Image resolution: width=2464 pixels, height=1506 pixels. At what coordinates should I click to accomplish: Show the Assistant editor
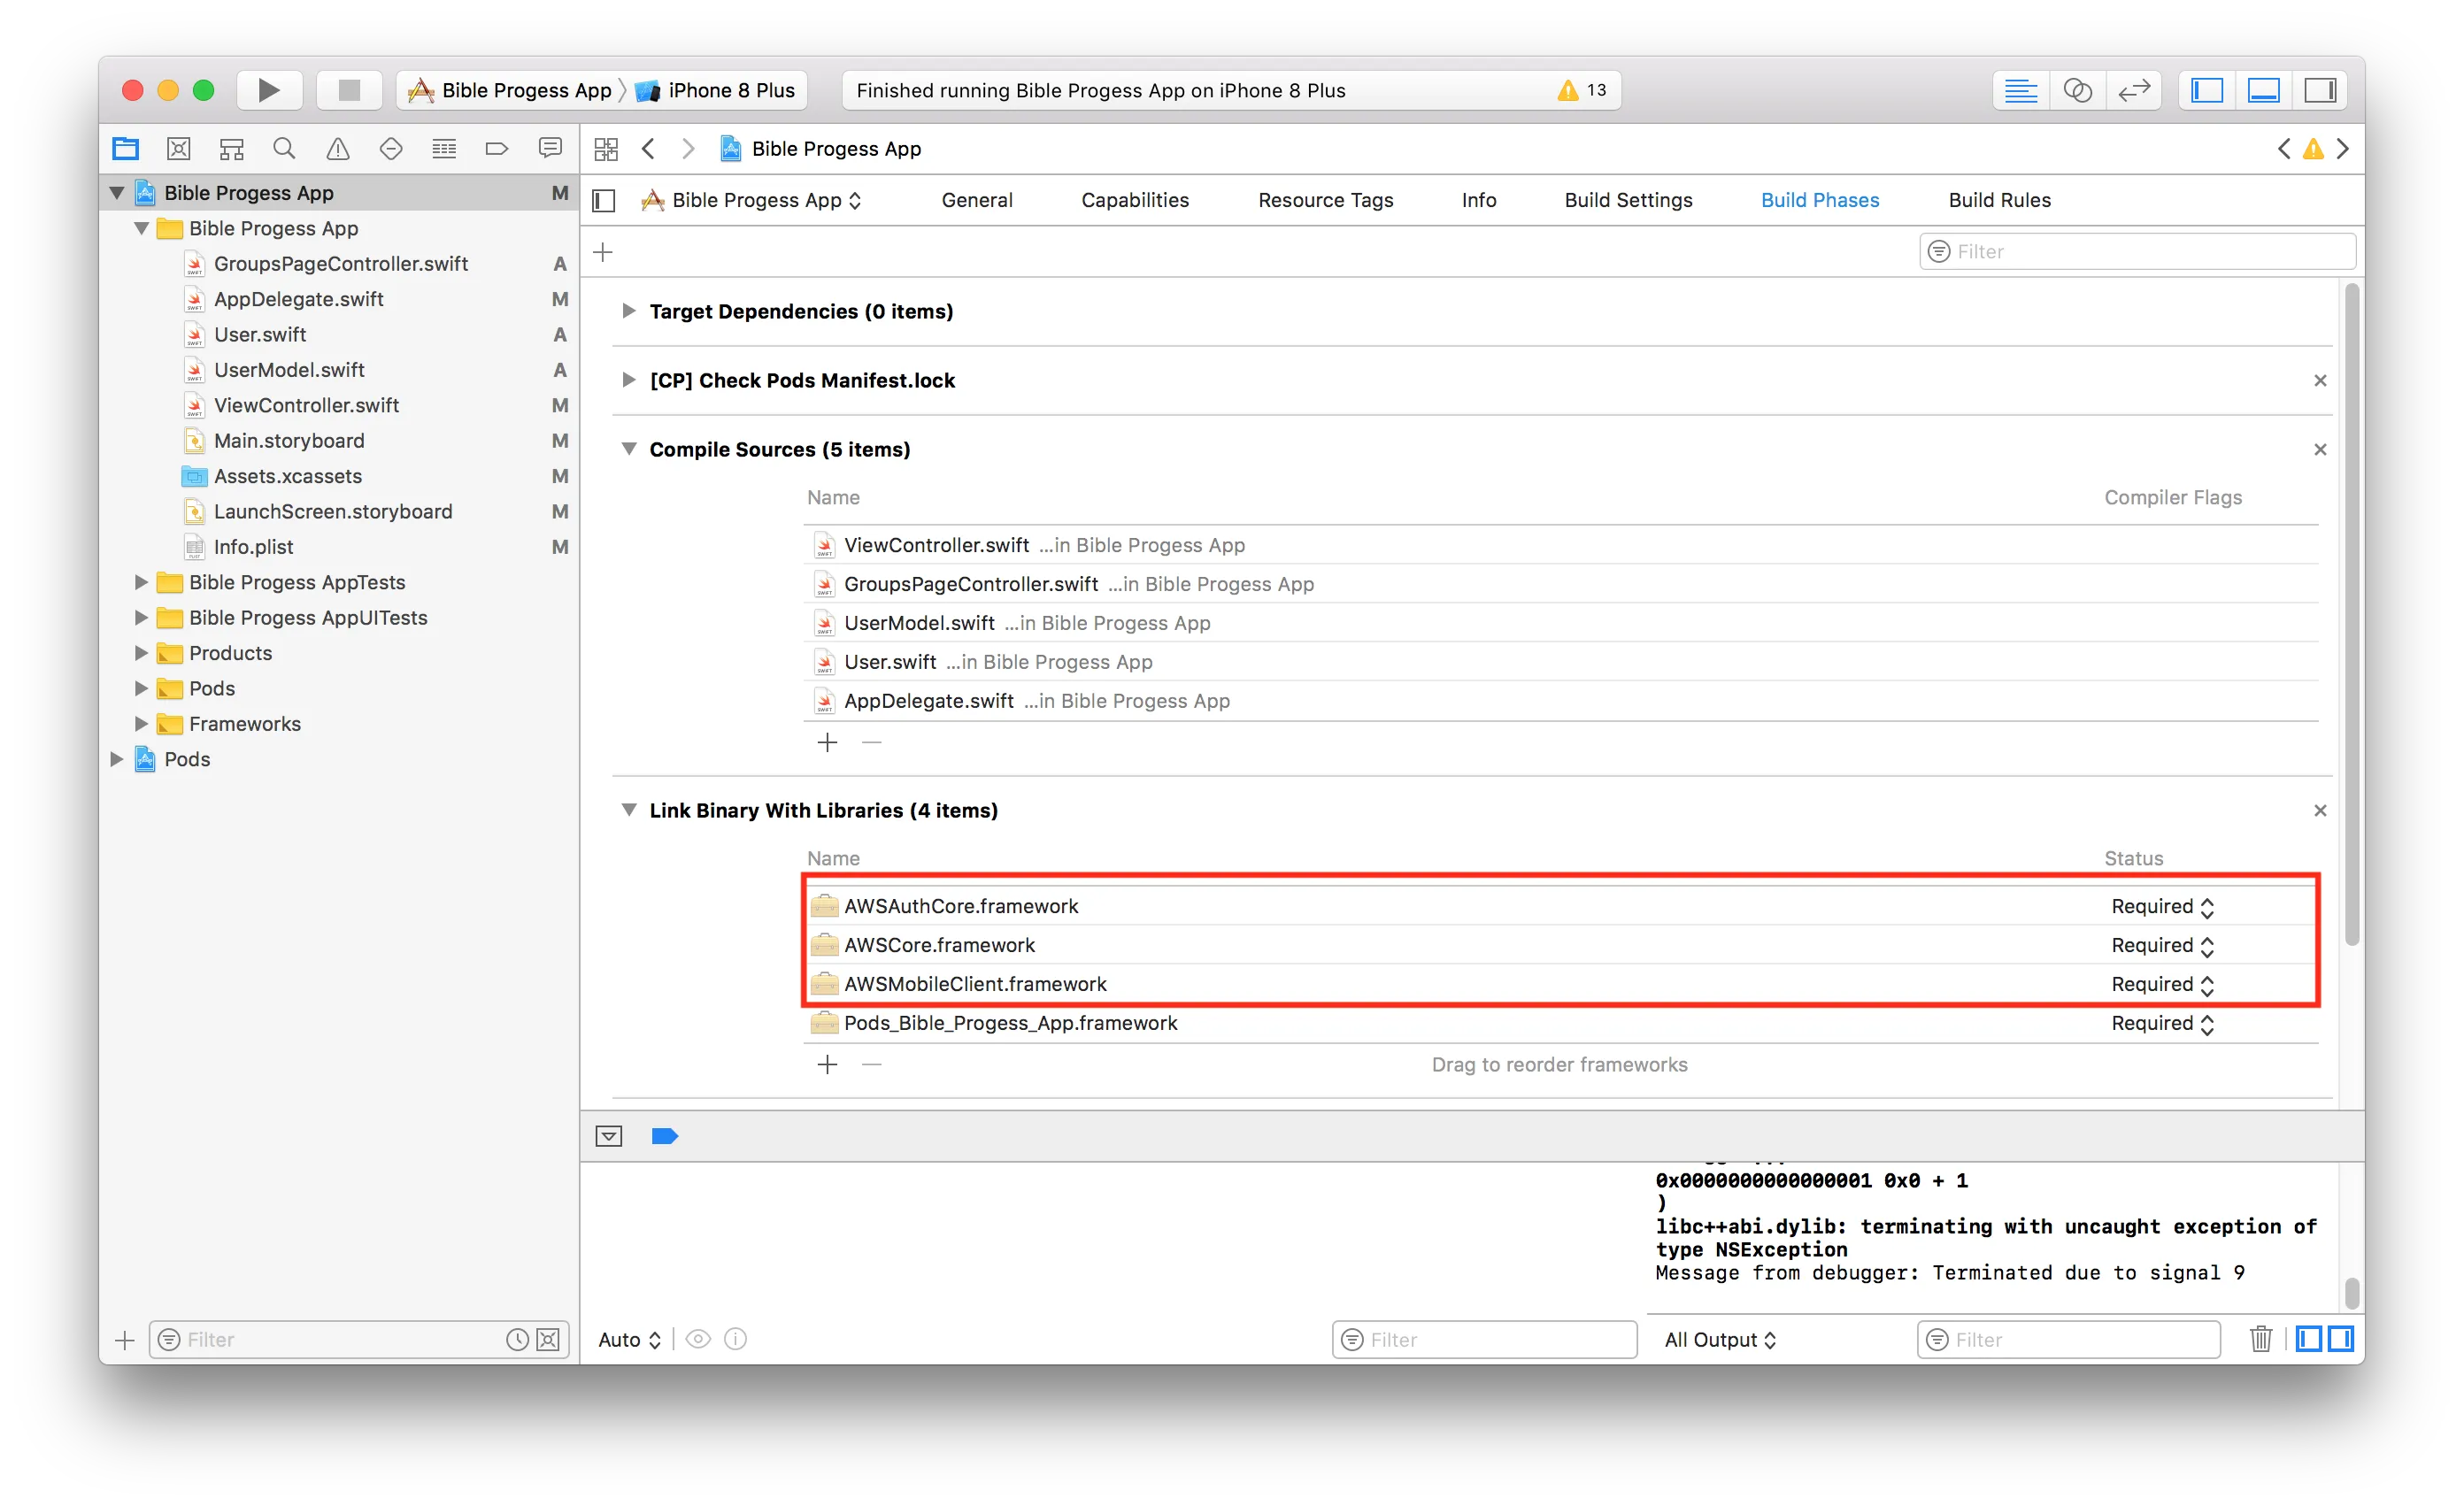(x=2077, y=90)
